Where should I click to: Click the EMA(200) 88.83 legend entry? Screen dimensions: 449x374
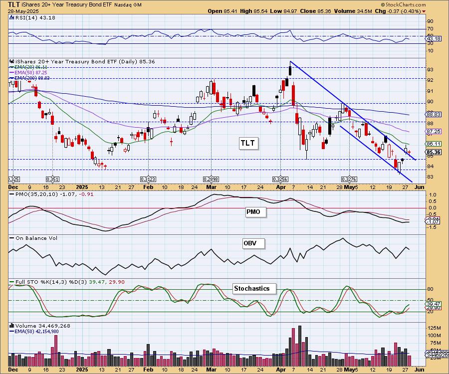click(x=32, y=78)
